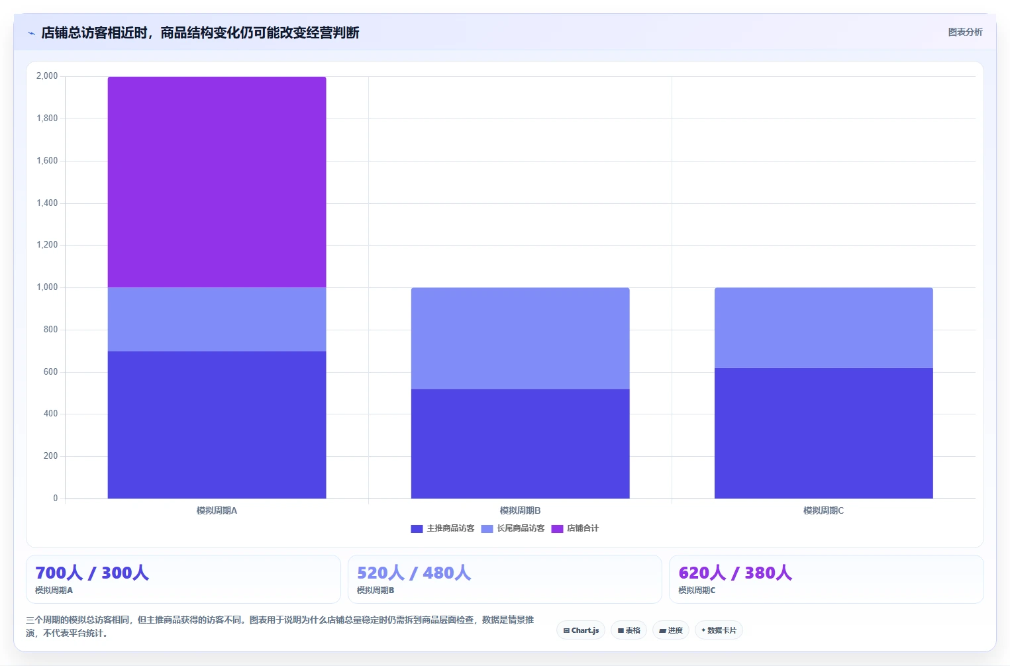Click the title 店铺总访客相近时 heading text

click(x=200, y=33)
